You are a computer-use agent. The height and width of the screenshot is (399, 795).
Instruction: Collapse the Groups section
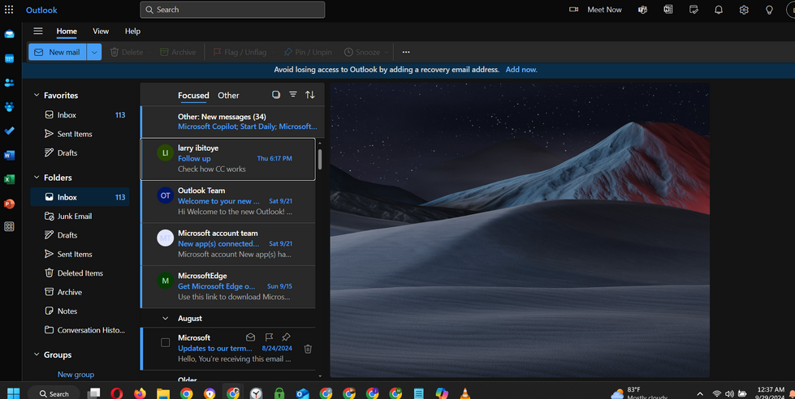[x=37, y=355]
